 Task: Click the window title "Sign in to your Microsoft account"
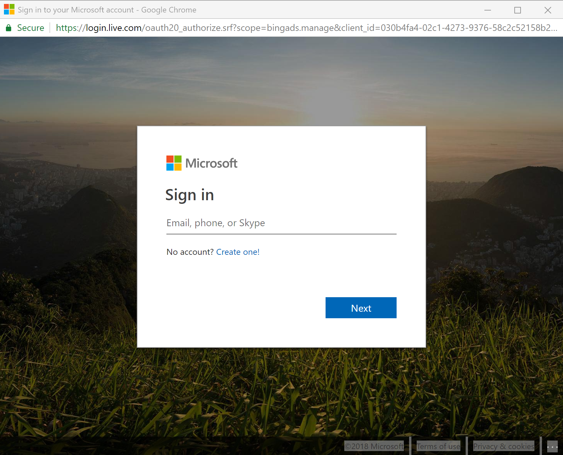coord(76,10)
